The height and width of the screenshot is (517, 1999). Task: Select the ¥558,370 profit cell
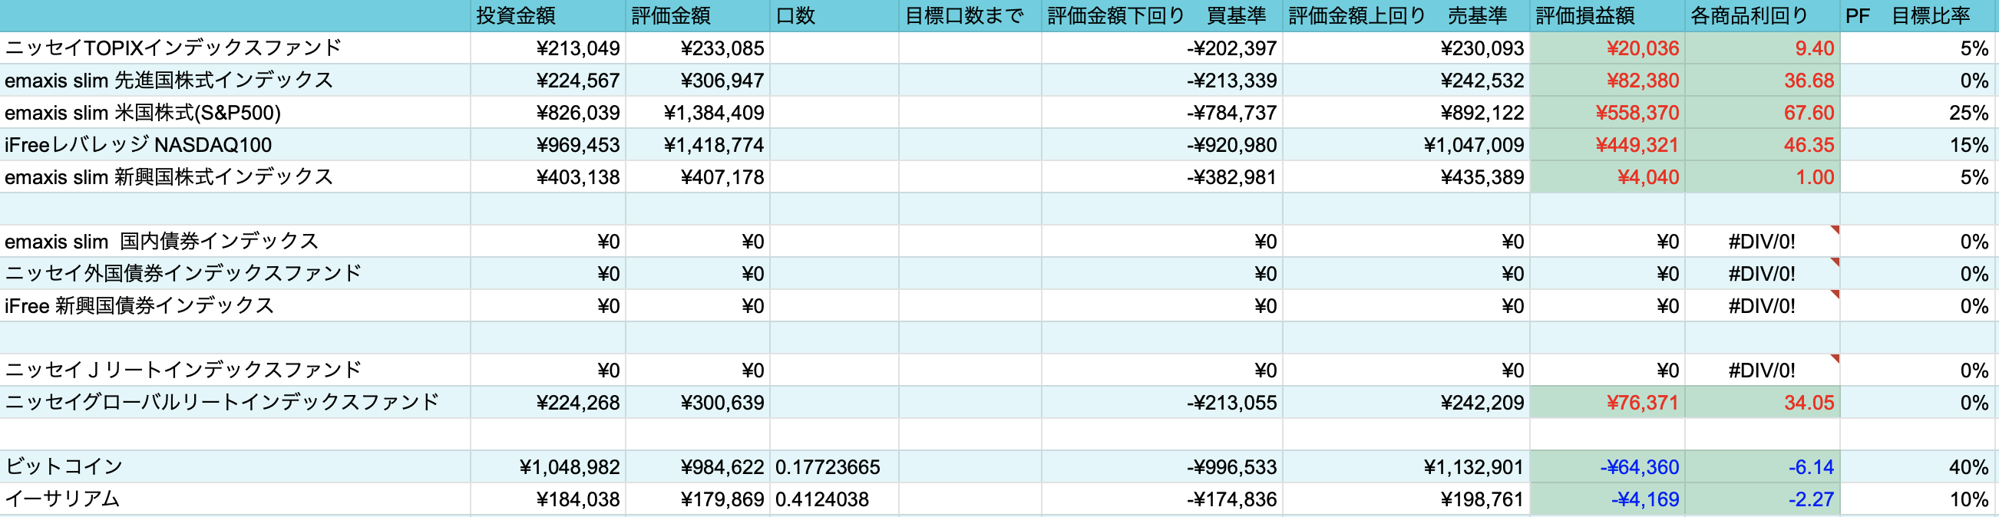1607,113
